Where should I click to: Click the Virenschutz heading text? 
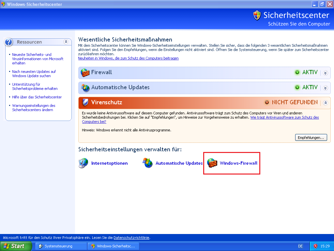pyautogui.click(x=107, y=102)
